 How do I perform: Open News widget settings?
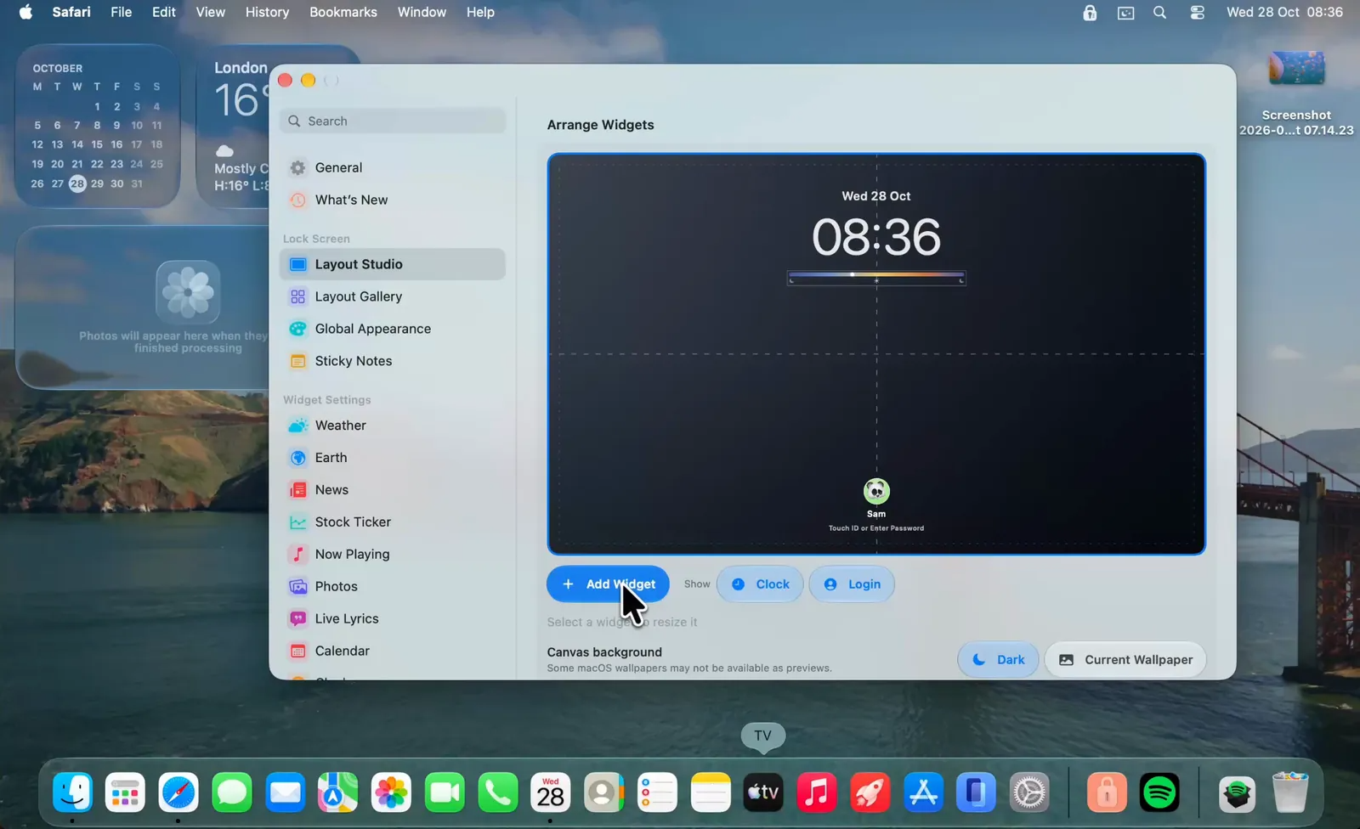point(392,490)
